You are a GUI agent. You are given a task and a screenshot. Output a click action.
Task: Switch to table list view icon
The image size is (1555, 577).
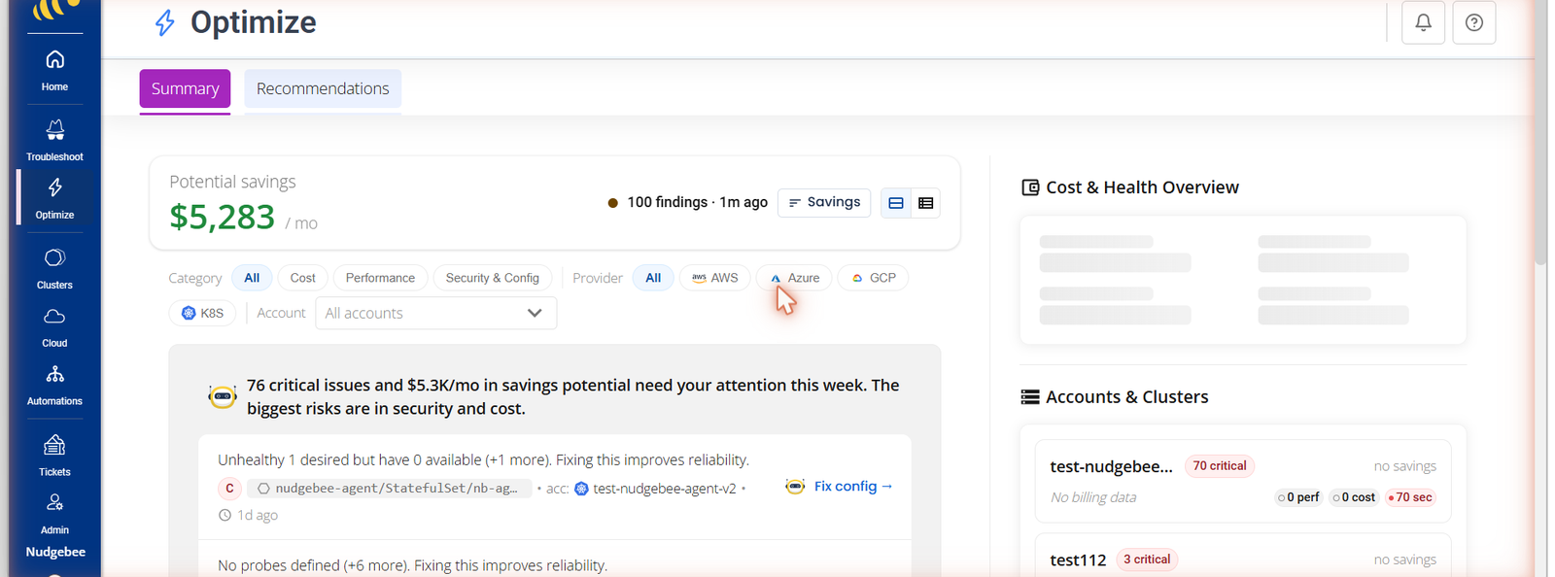925,203
